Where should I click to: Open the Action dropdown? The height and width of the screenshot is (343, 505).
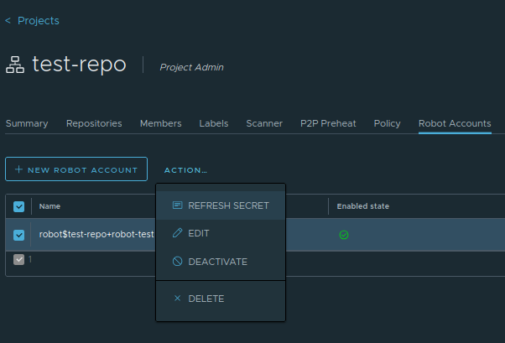(x=186, y=170)
